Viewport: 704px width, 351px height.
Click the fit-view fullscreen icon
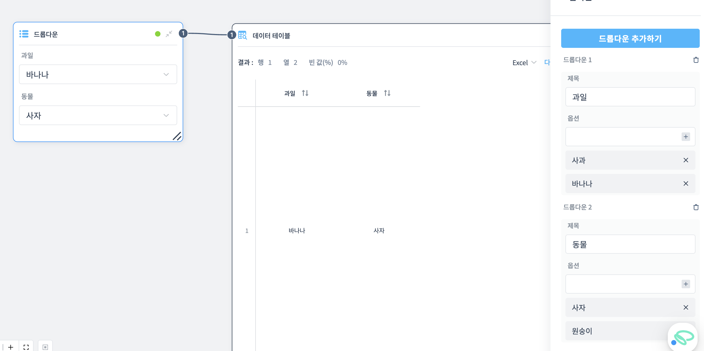(26, 347)
